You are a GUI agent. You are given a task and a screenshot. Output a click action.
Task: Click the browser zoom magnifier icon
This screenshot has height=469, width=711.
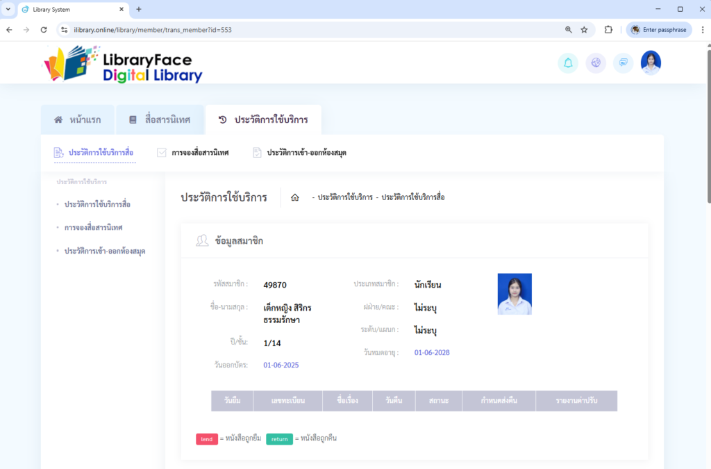click(569, 30)
